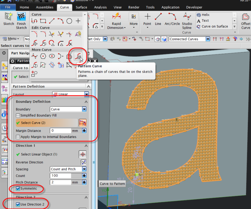
Task: Click the Text curve tool
Action: tap(203, 20)
